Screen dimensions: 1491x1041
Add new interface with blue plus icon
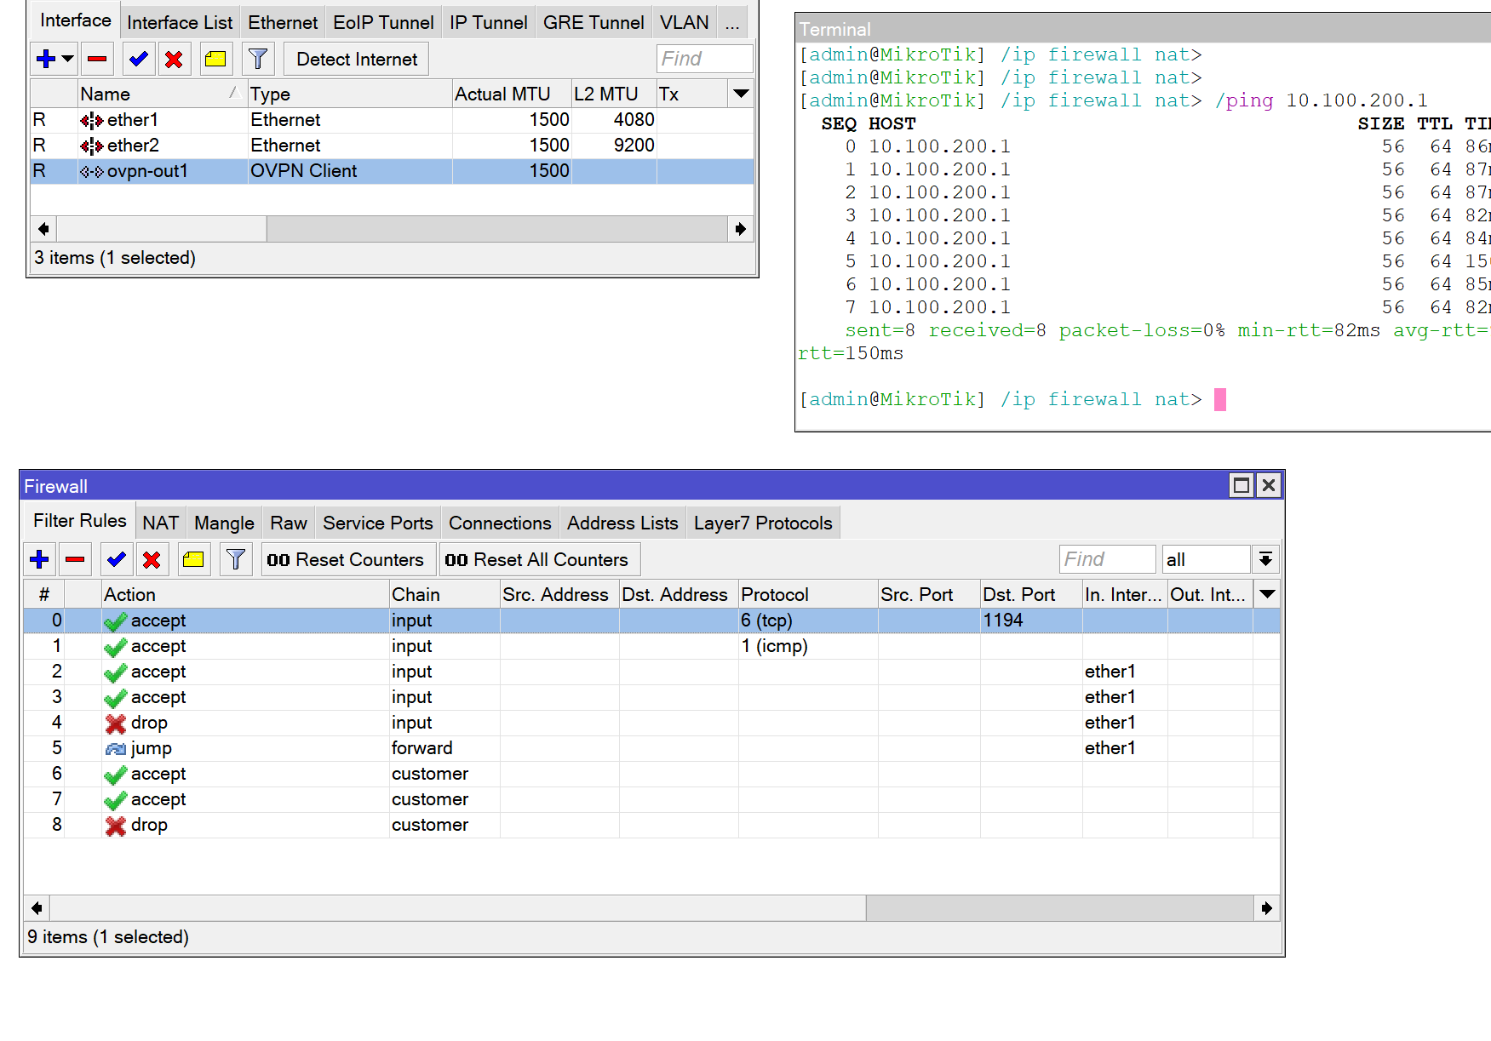46,59
